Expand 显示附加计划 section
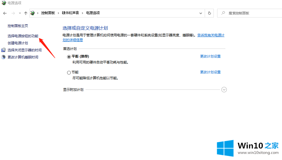This screenshot has height=160, width=282. pyautogui.click(x=224, y=89)
